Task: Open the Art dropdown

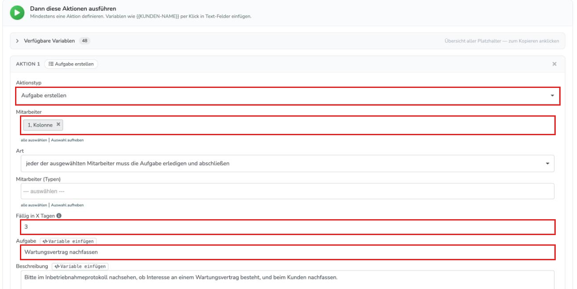Action: (288, 164)
